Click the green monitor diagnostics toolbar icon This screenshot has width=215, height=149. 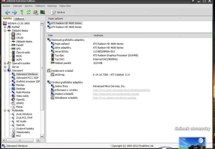(x=43, y=12)
